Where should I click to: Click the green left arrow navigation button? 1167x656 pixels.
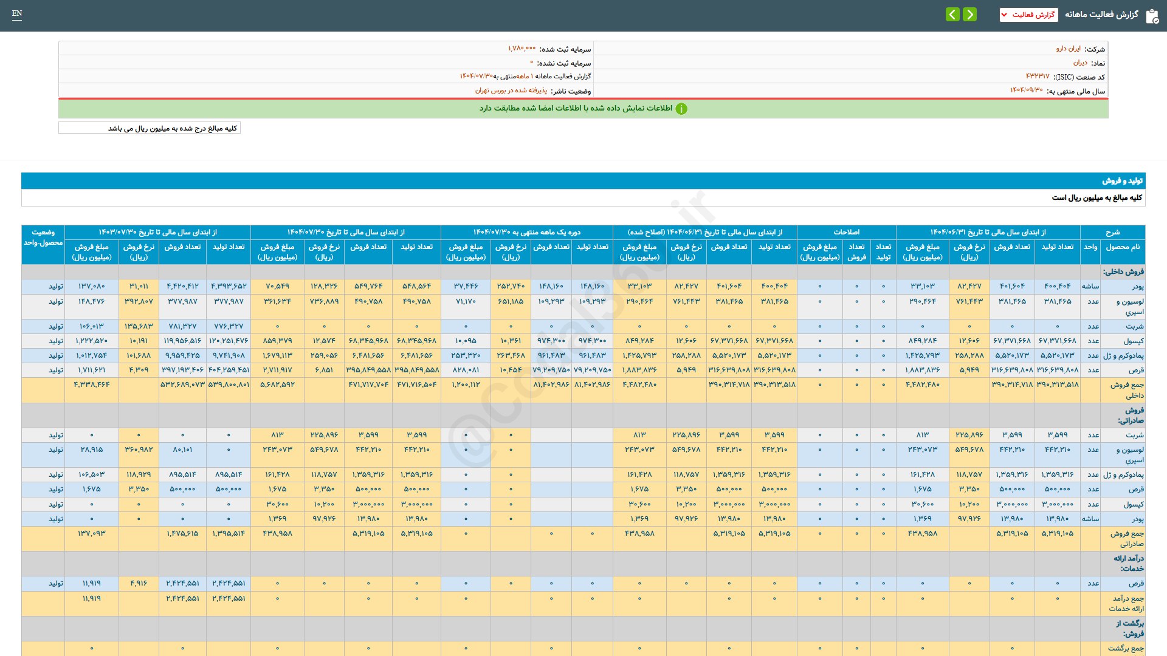coord(952,14)
